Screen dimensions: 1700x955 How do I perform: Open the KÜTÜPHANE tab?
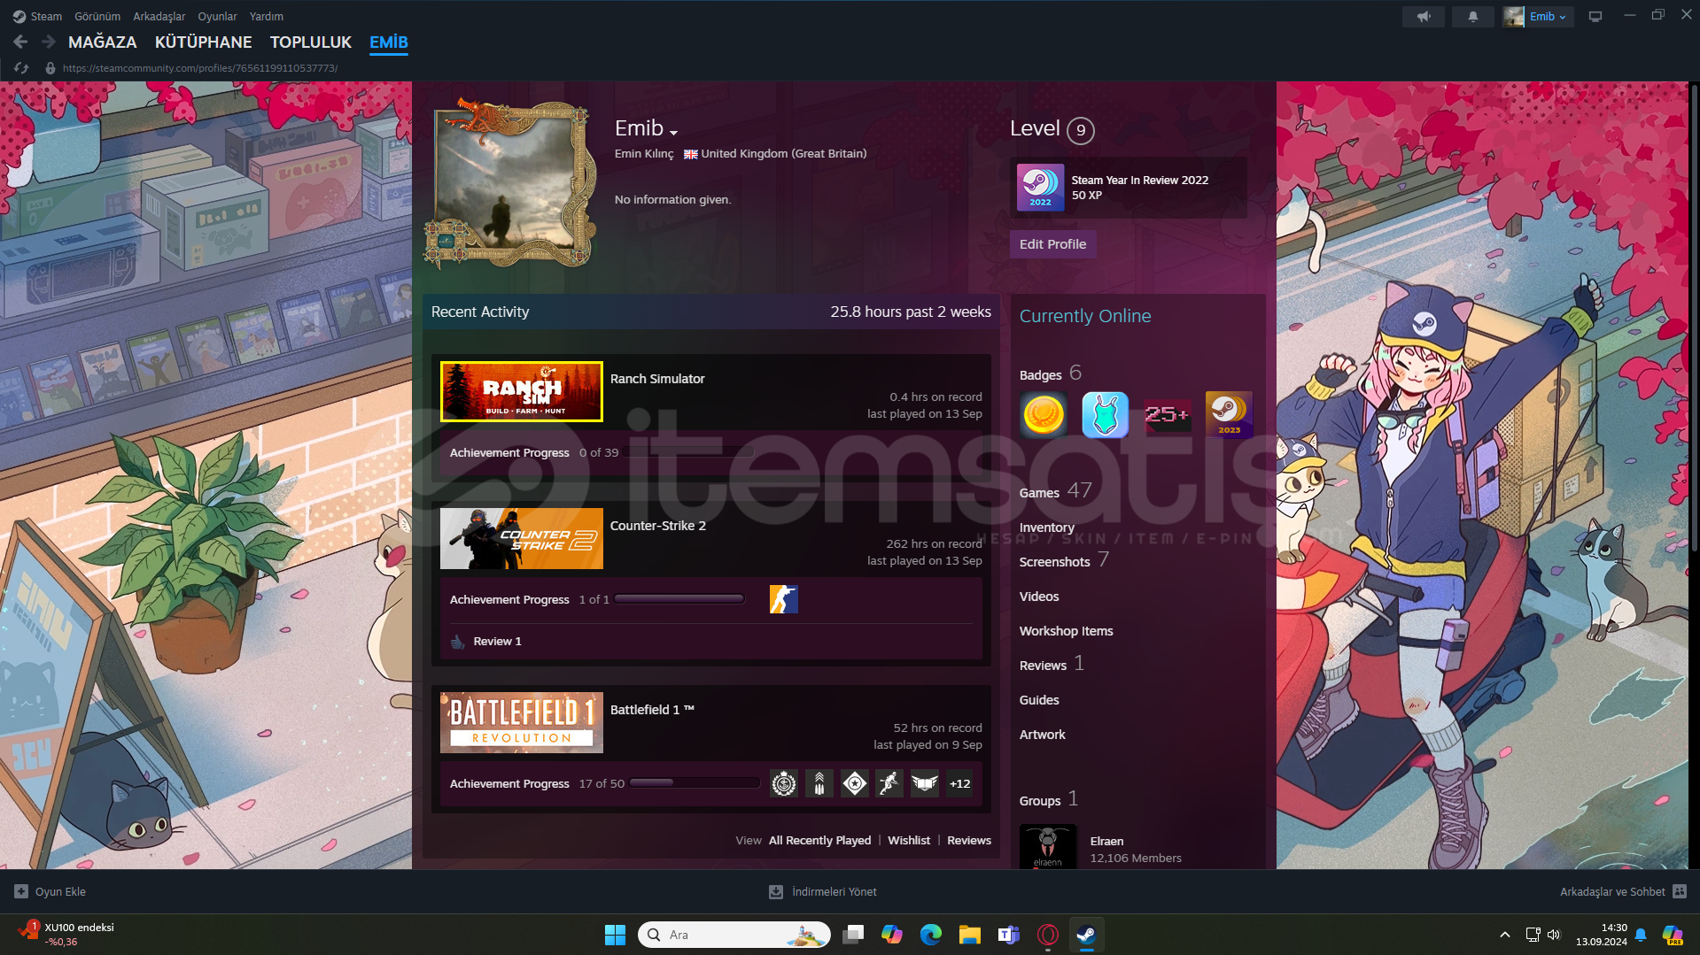click(x=203, y=42)
